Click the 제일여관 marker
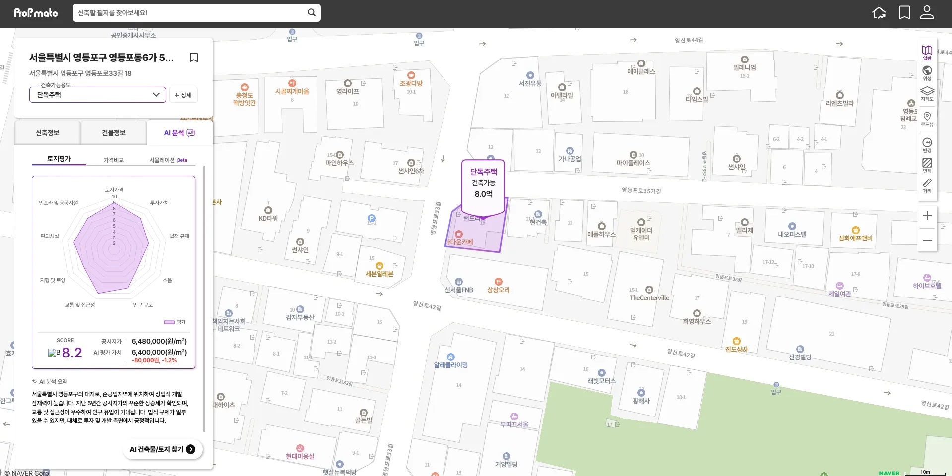 (x=839, y=290)
